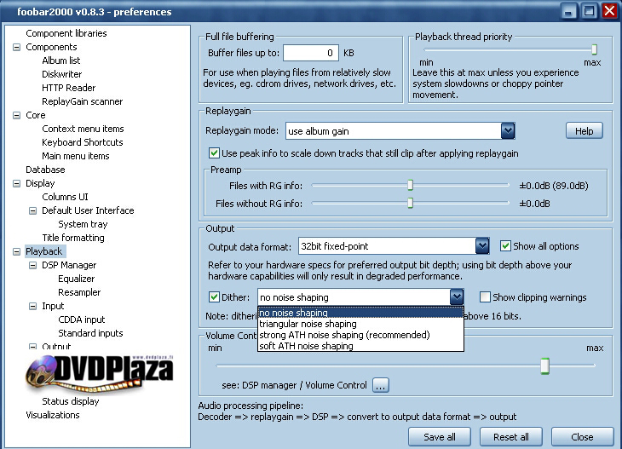This screenshot has width=622, height=449.
Task: Collapse the DSP Manager tree node
Action: [x=32, y=265]
